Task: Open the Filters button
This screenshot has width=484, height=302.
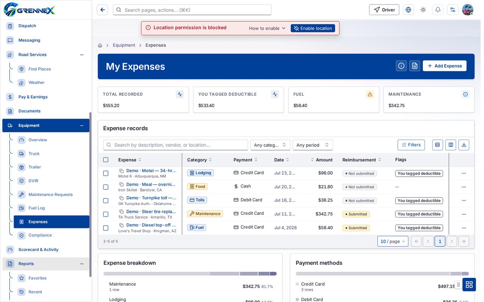Action: 411,145
